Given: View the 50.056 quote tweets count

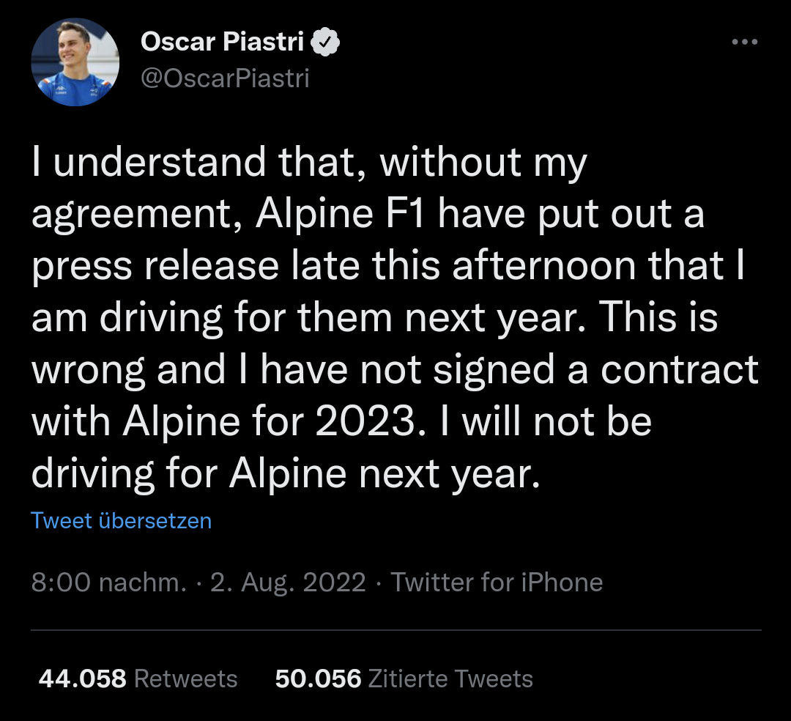Looking at the screenshot, I should click(x=318, y=679).
